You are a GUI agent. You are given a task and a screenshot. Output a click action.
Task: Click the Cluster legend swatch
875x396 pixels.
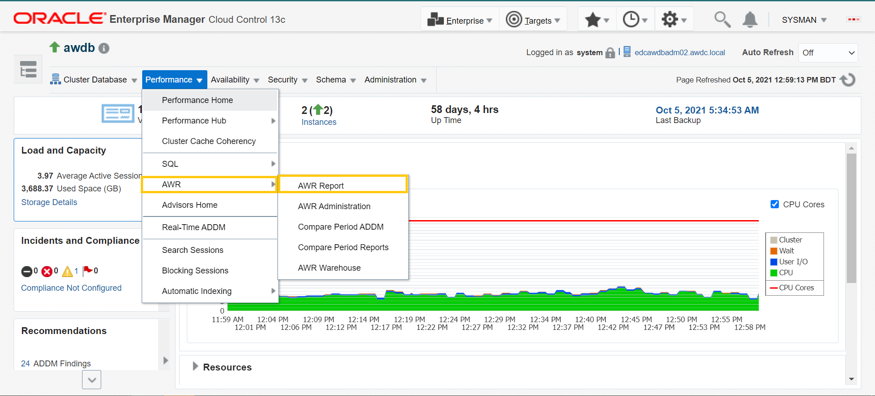(773, 240)
